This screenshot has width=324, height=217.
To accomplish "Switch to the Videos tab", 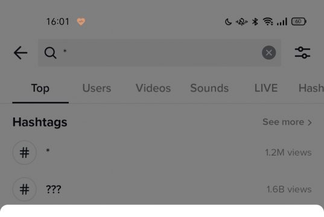I will 153,88.
